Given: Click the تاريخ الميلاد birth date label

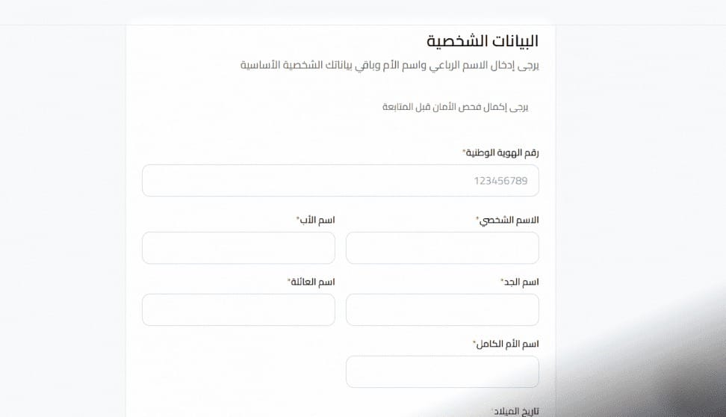Looking at the screenshot, I should tap(519, 412).
